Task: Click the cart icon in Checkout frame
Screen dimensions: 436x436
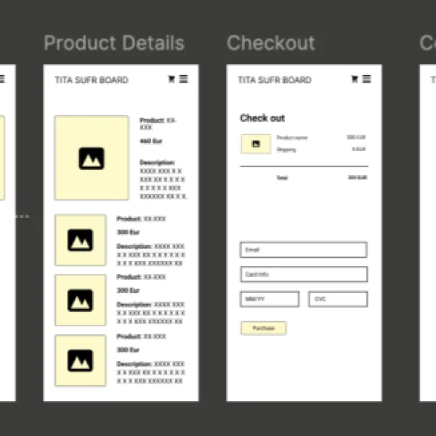Action: tap(355, 79)
